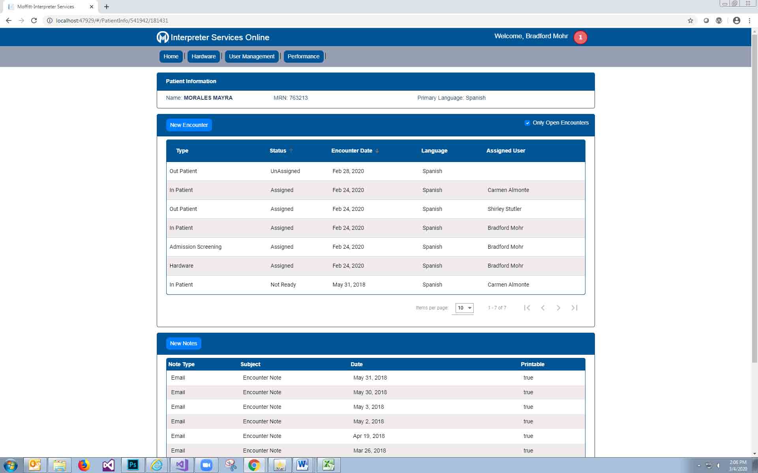Open Photoshop from the taskbar
758x473 pixels.
coord(133,465)
